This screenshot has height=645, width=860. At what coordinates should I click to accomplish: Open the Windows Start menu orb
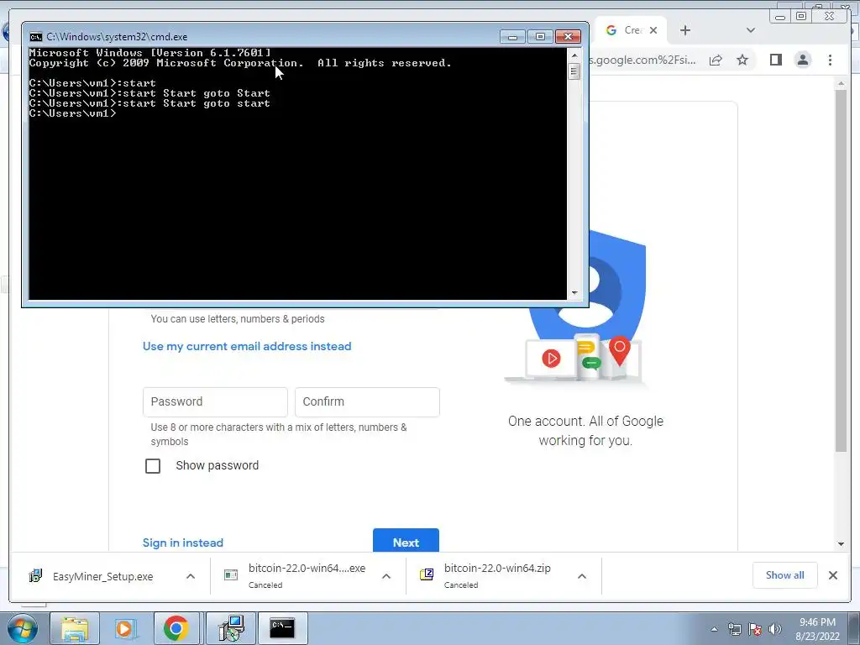(x=21, y=628)
